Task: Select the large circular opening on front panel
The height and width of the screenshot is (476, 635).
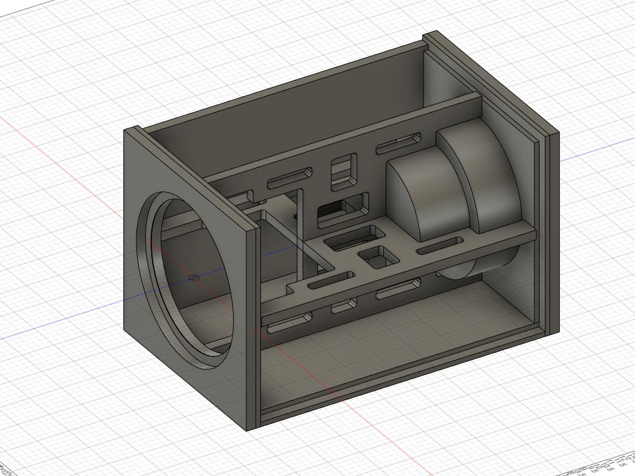Action: 186,280
